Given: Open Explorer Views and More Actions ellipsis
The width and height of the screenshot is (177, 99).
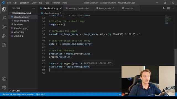Looking at the screenshot, I should 33,8.
